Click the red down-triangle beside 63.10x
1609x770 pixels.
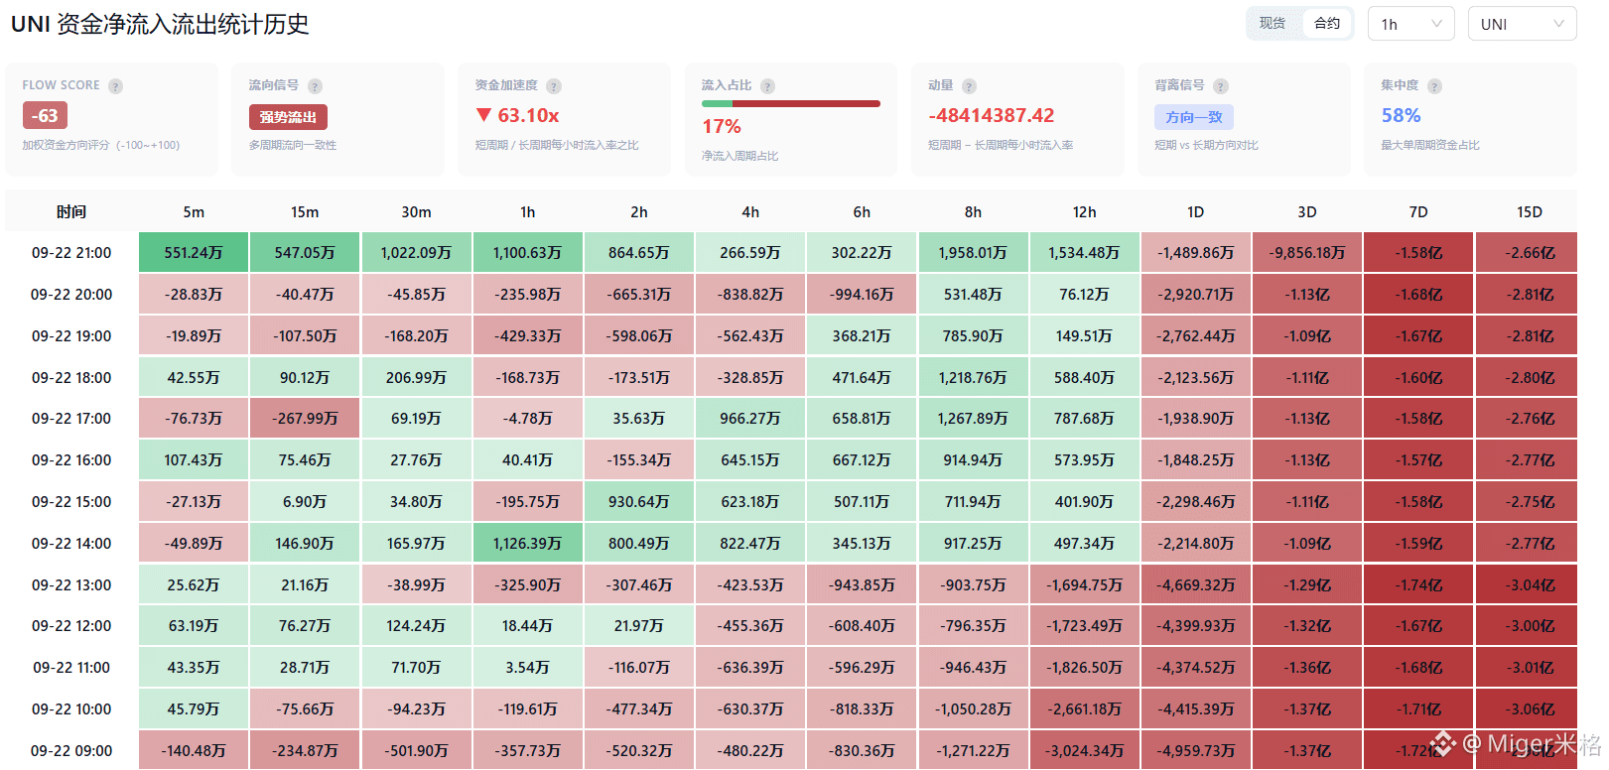pyautogui.click(x=483, y=115)
